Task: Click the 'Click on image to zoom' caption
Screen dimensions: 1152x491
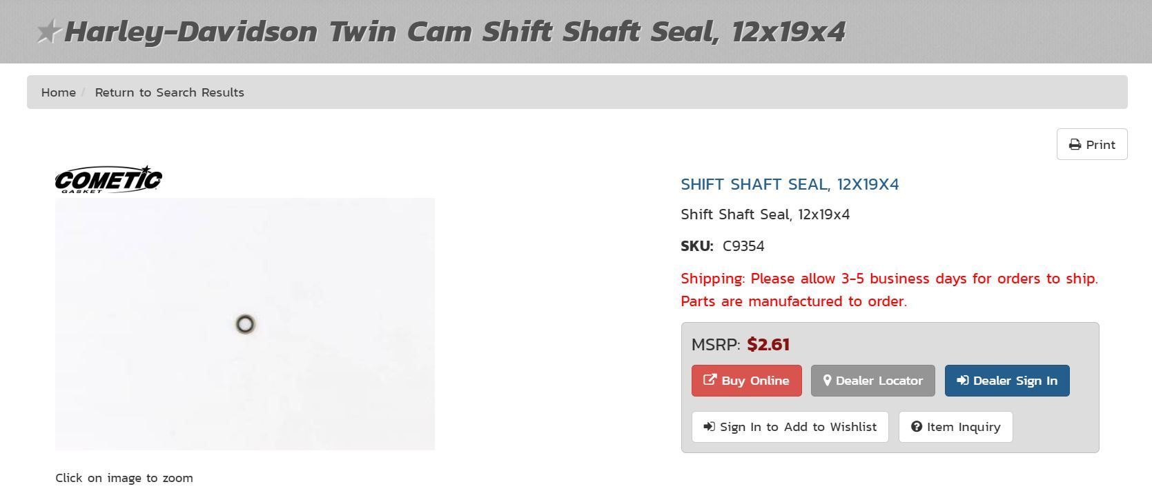Action: click(x=124, y=478)
